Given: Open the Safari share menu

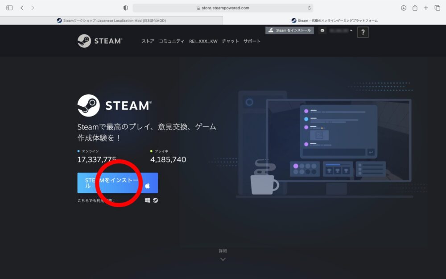Looking at the screenshot, I should [x=415, y=8].
